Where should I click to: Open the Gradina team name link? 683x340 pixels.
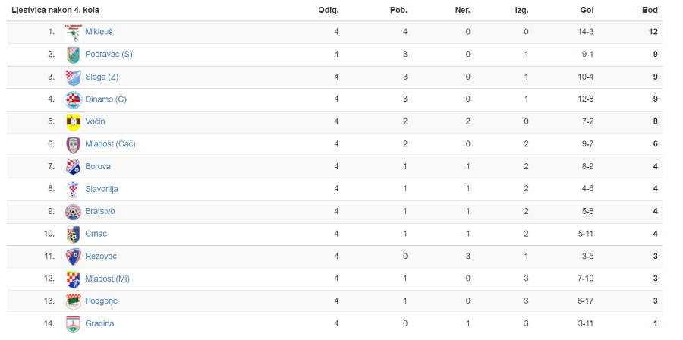click(99, 323)
